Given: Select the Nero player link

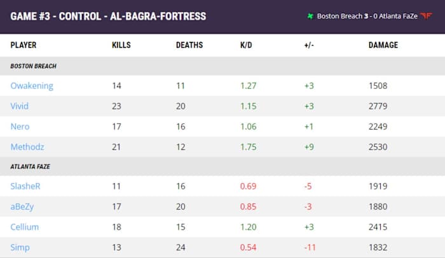Looking at the screenshot, I should pyautogui.click(x=20, y=126).
